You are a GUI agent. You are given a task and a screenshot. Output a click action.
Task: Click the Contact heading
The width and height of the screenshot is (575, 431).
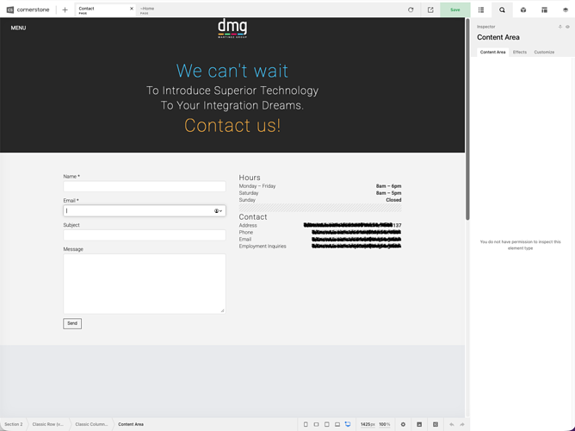[x=253, y=217]
